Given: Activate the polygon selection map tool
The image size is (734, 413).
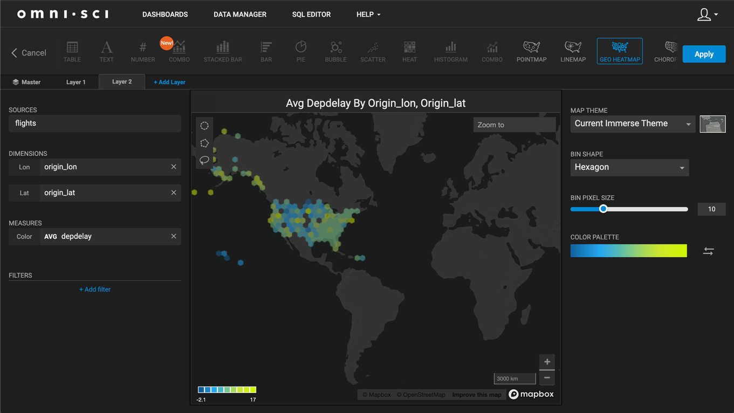Looking at the screenshot, I should tap(204, 143).
